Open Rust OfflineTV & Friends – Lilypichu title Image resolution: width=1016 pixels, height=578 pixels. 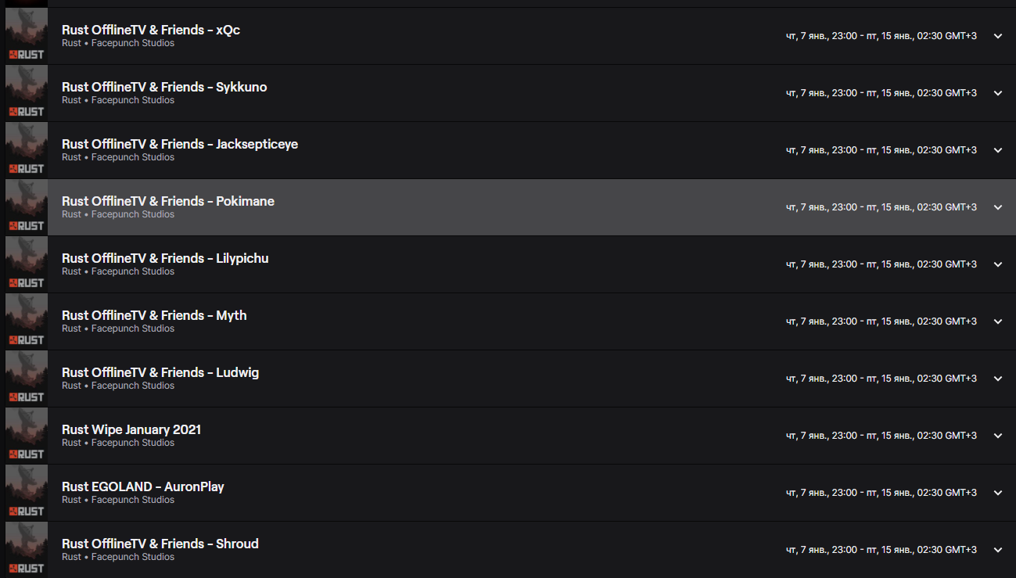click(x=165, y=258)
